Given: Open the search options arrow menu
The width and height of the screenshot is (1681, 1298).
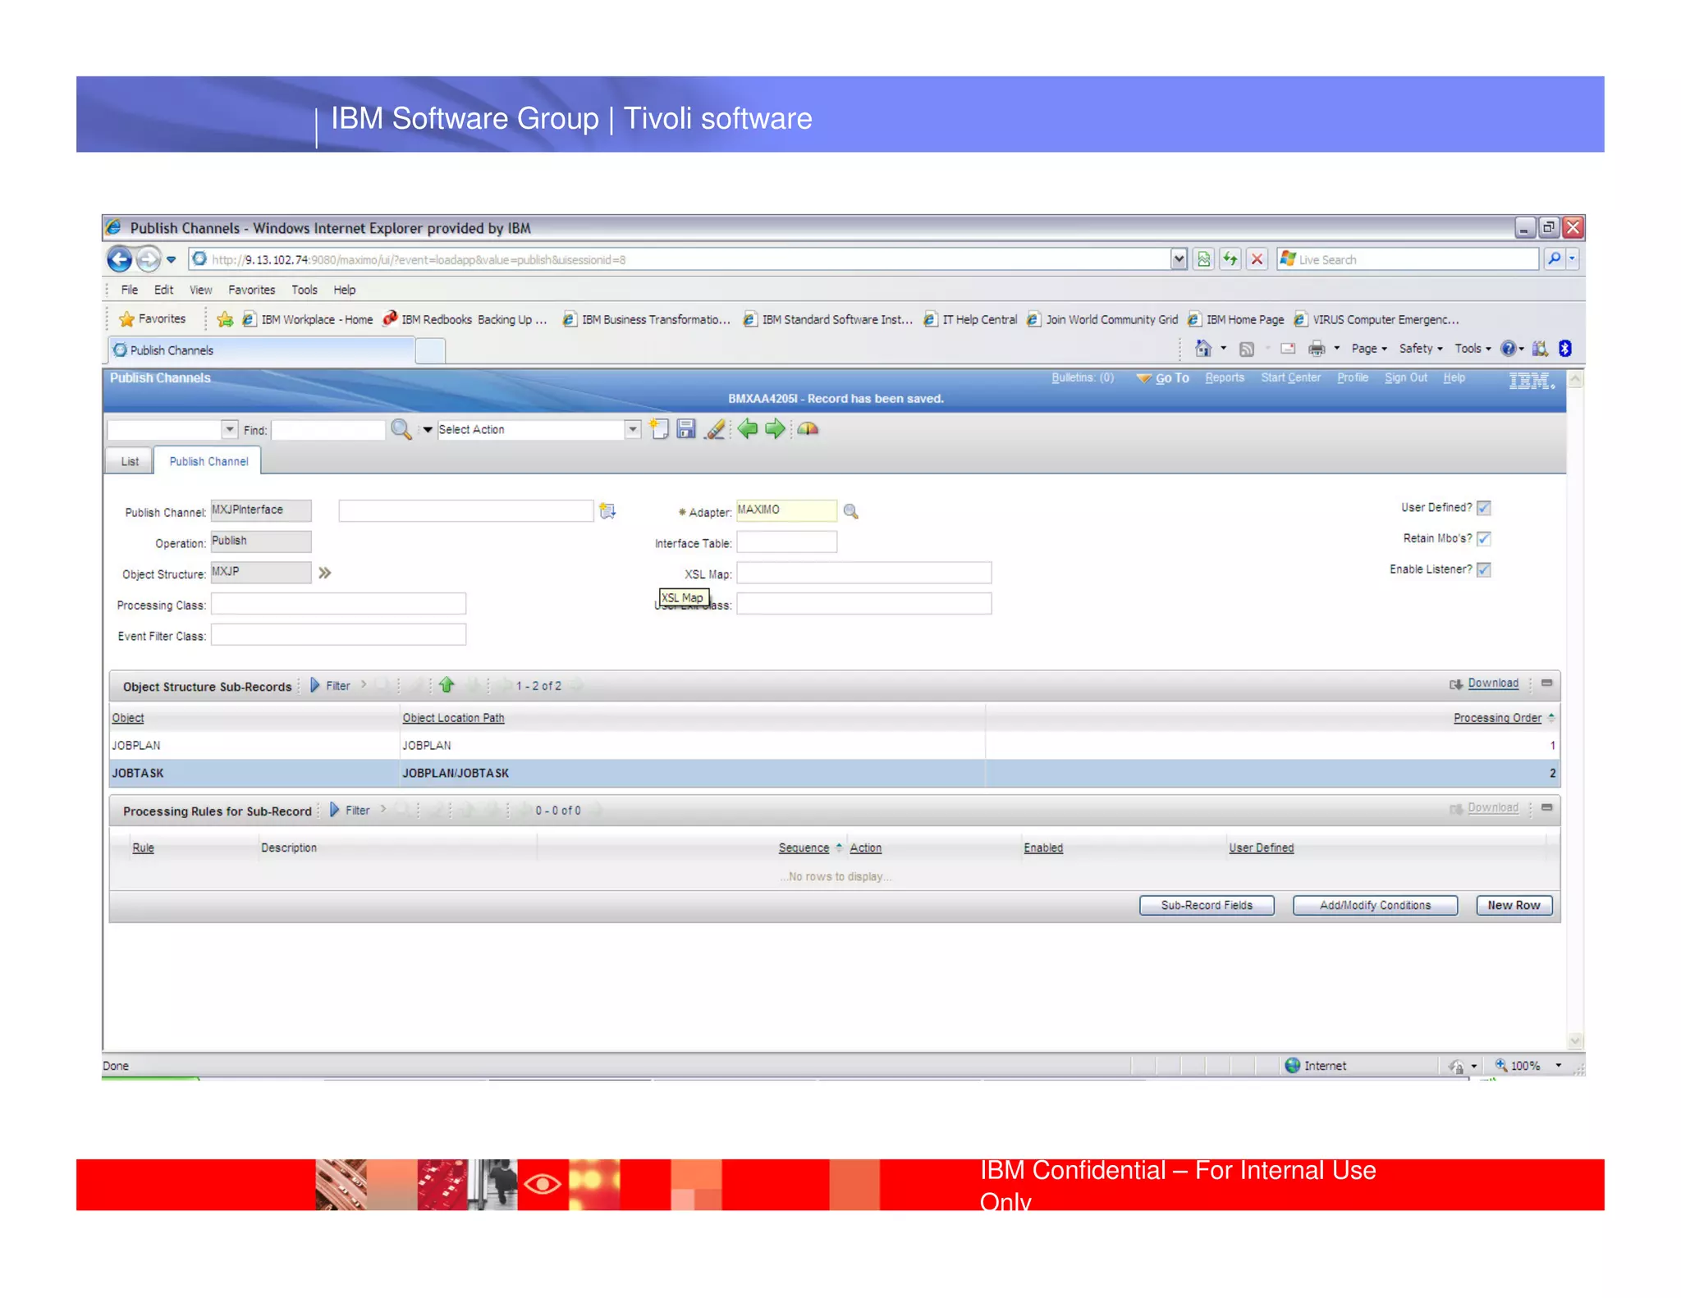Looking at the screenshot, I should pos(428,429).
